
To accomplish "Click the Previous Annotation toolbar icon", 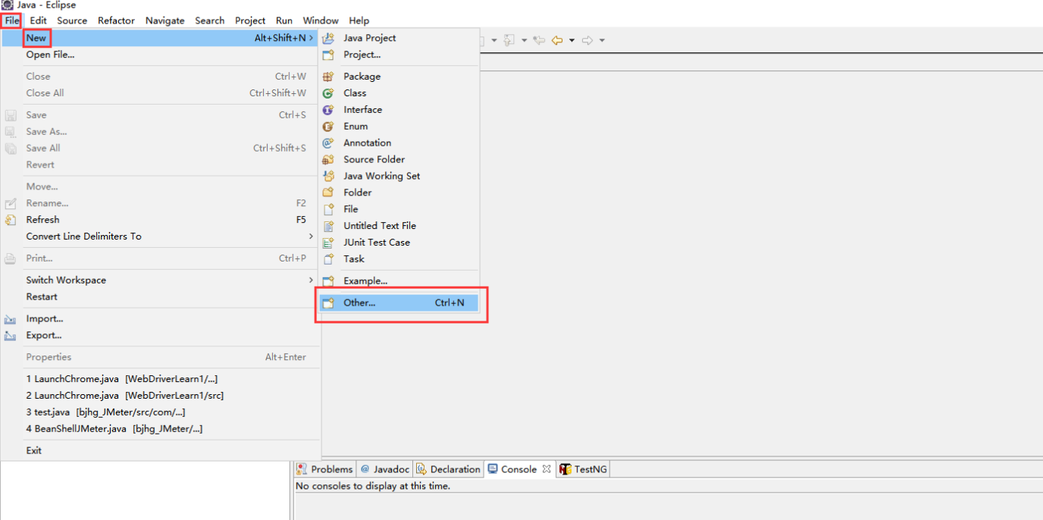I will click(x=509, y=40).
